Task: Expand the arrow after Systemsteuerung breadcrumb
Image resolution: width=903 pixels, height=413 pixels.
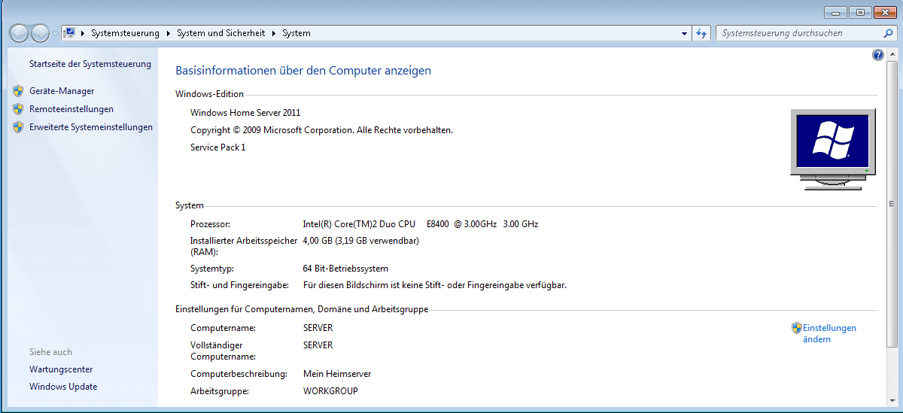Action: point(169,33)
